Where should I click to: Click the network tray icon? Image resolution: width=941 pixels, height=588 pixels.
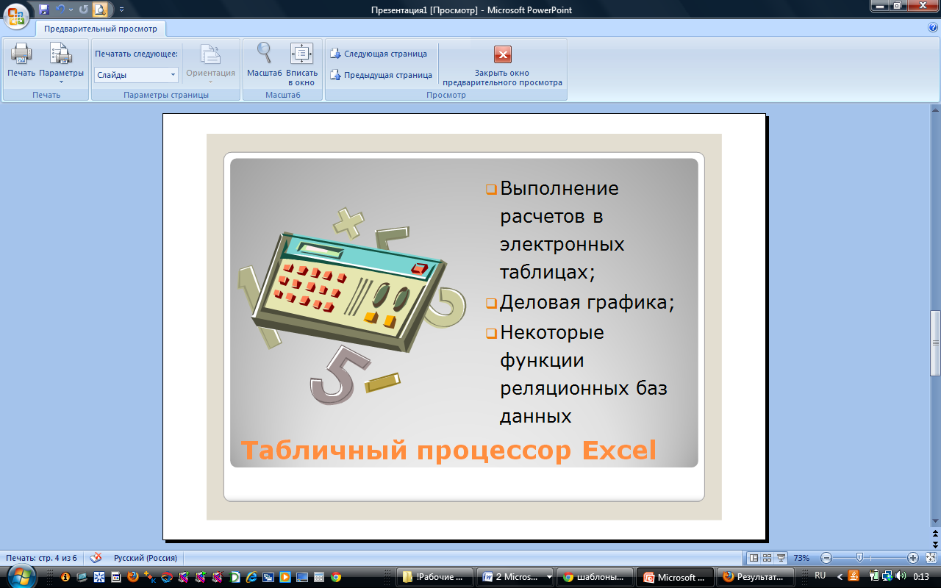coord(887,576)
